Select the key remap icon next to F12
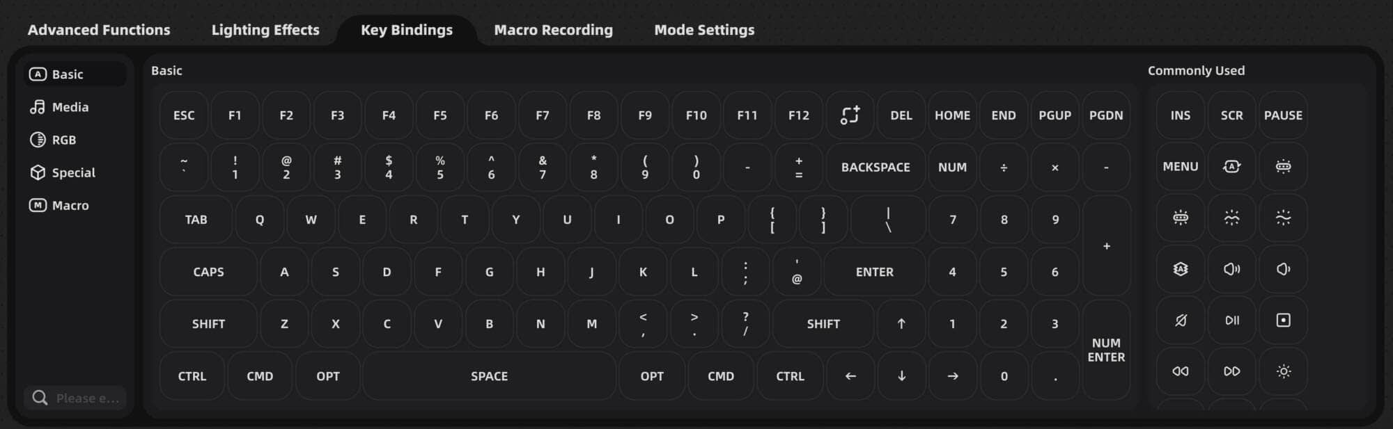This screenshot has width=1393, height=429. pyautogui.click(x=850, y=115)
